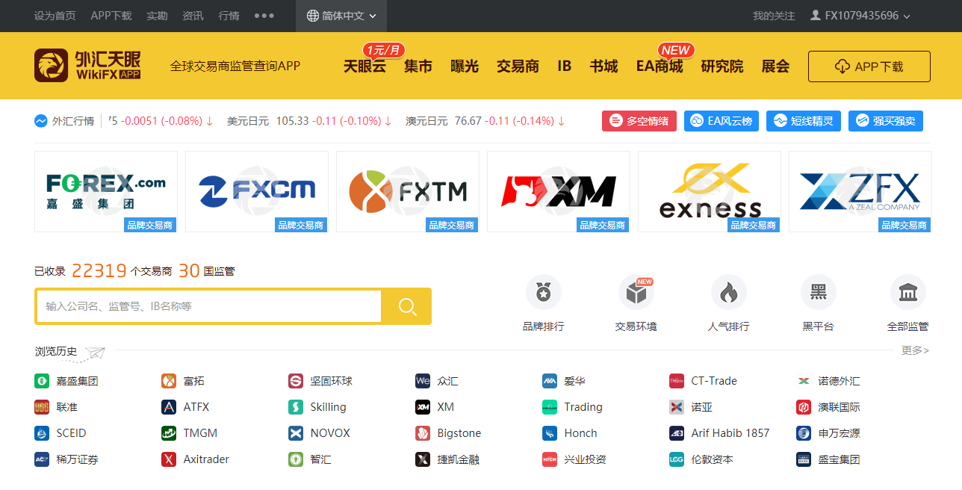962x490 pixels.
Task: Open the XM broker banner
Action: 559,192
